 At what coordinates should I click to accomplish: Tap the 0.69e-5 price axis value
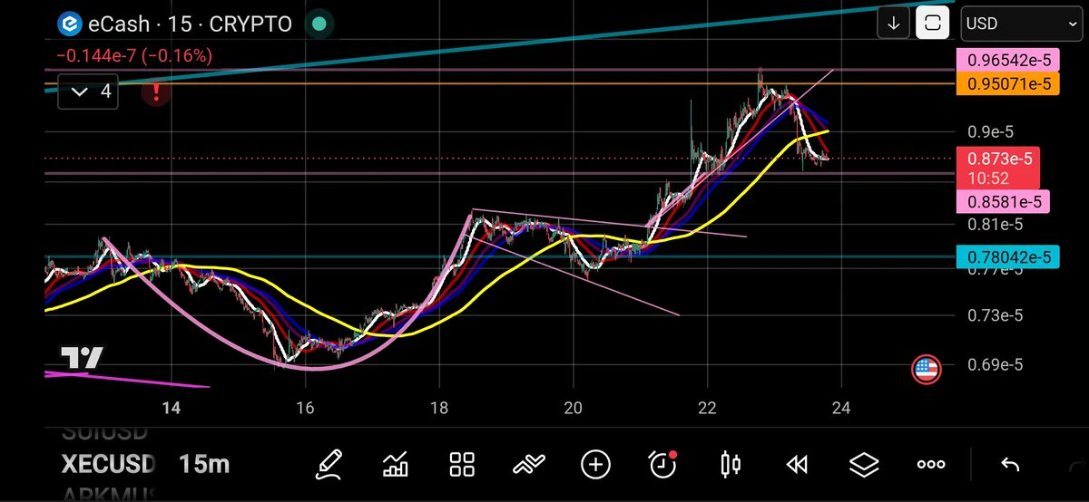click(996, 364)
